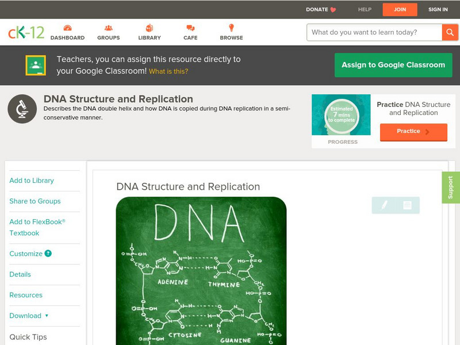Open the notes icon beside highlighter
This screenshot has height=345, width=460.
(407, 205)
